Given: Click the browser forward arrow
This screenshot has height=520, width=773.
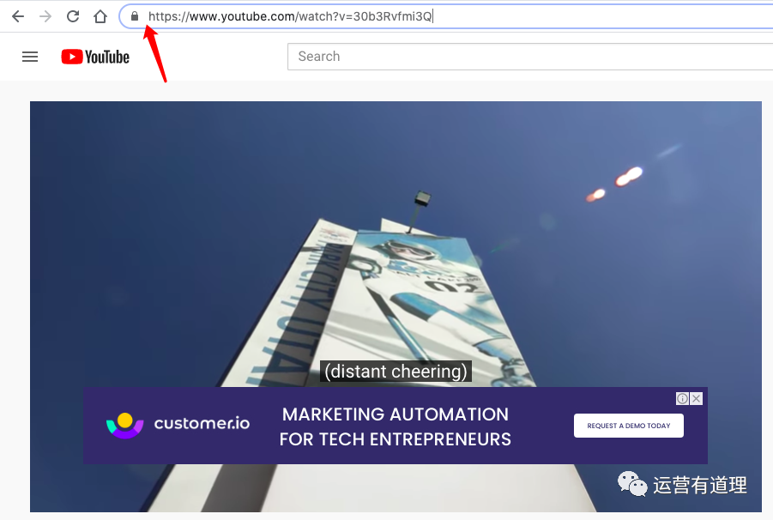Looking at the screenshot, I should coord(45,16).
